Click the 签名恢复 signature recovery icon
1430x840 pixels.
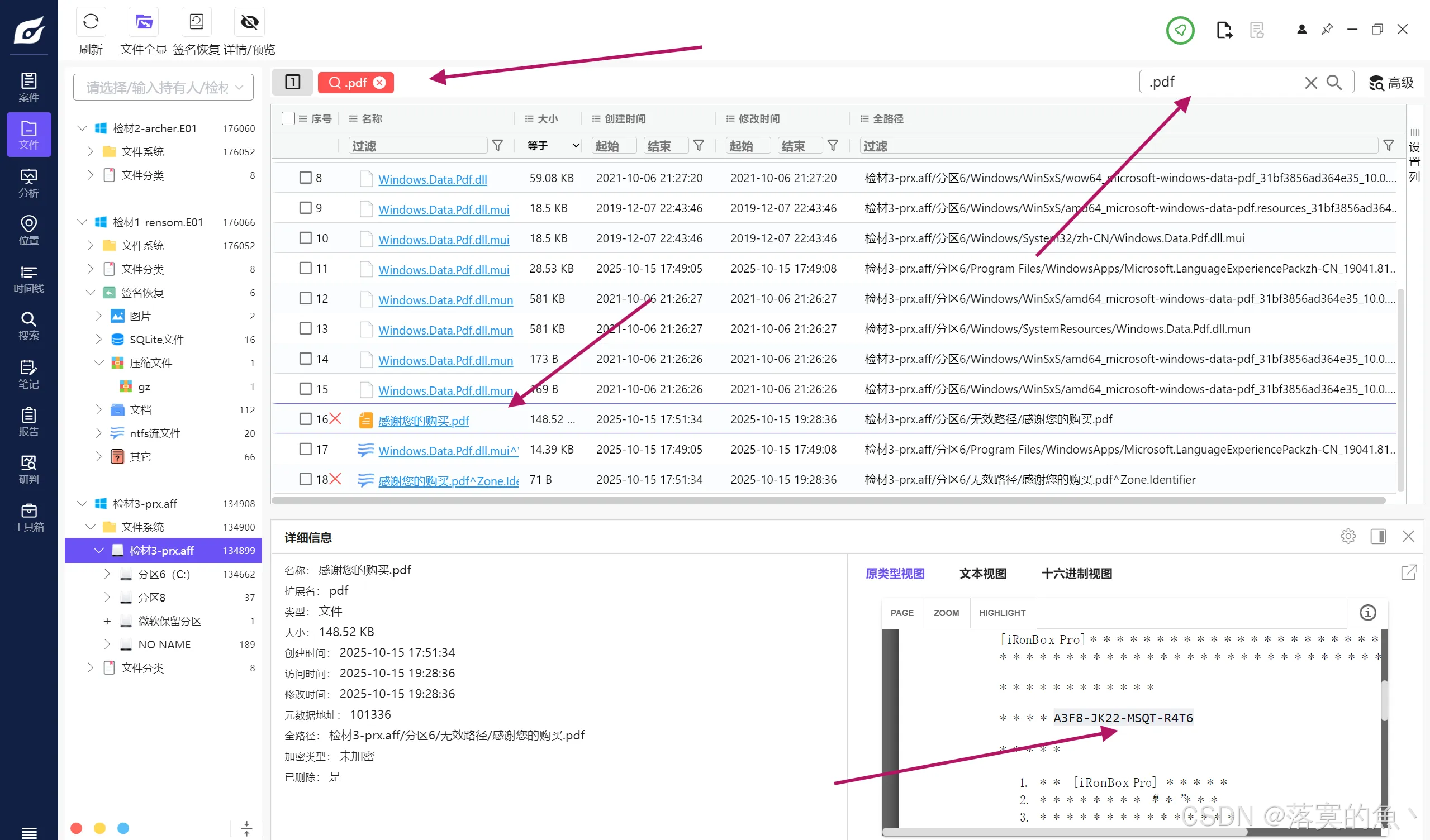[x=196, y=23]
